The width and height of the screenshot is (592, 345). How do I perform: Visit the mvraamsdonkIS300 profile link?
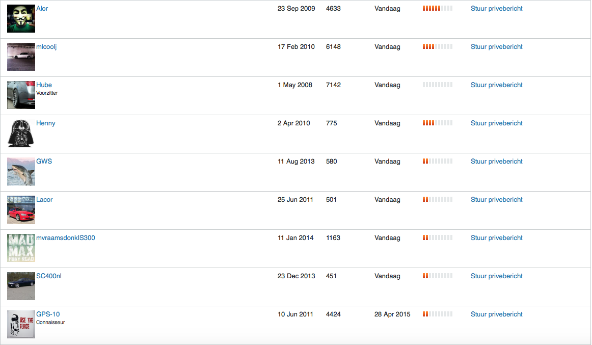pos(65,238)
